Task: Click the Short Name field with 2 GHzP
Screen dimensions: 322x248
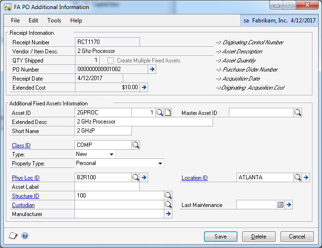Action: (103, 131)
